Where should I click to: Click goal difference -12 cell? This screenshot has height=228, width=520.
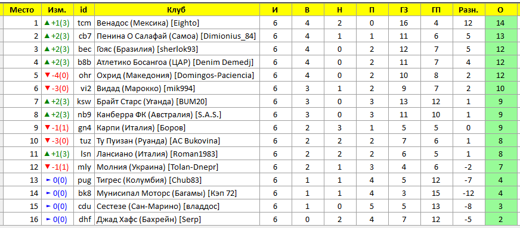point(468,193)
